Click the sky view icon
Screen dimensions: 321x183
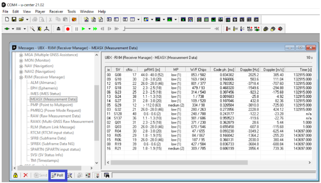[x=190, y=19]
